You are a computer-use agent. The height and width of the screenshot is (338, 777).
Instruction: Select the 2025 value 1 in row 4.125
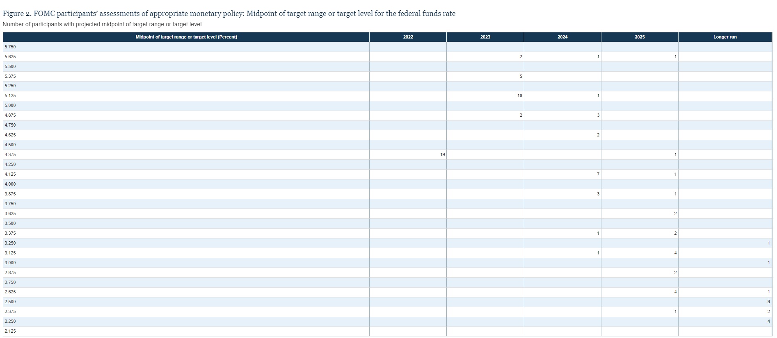[x=675, y=174]
